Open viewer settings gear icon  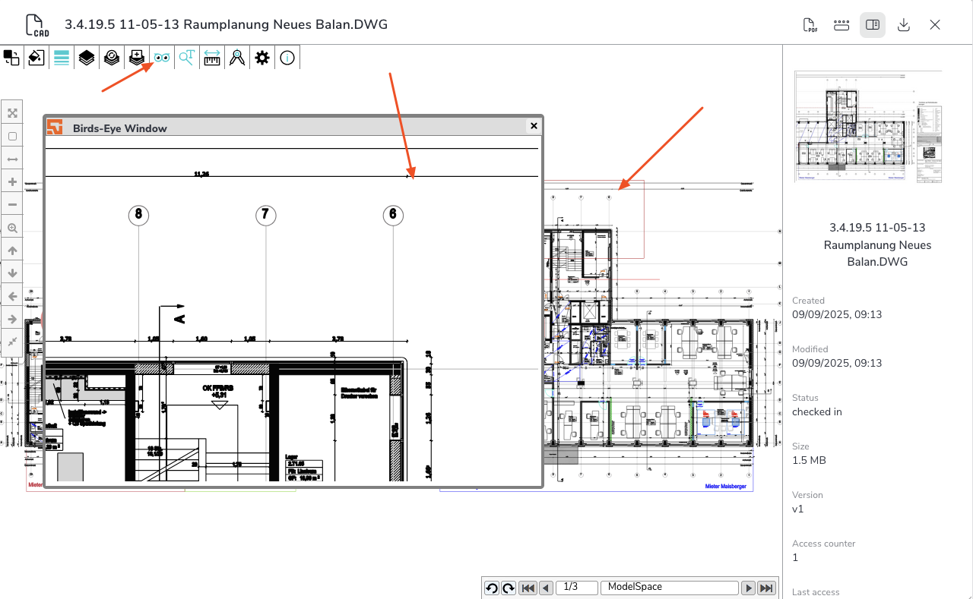262,58
